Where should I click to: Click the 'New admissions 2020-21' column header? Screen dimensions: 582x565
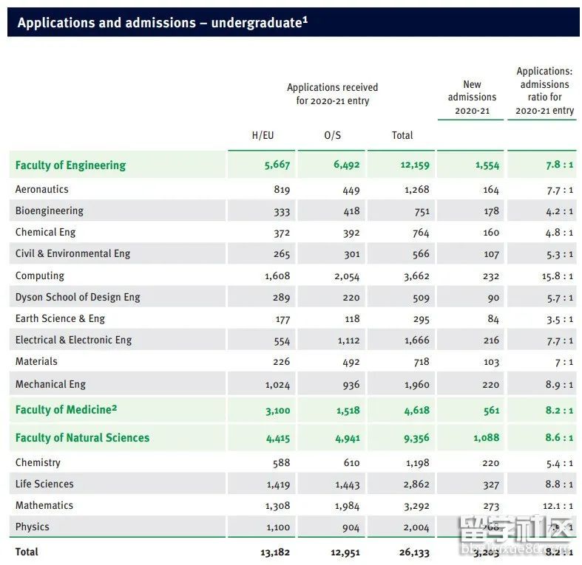(x=472, y=97)
